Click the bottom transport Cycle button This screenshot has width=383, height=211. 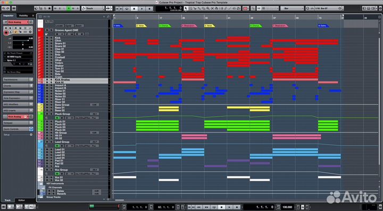(214, 207)
